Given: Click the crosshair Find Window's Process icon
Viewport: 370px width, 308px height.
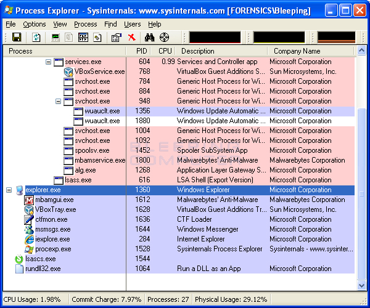Looking at the screenshot, I should [x=164, y=37].
